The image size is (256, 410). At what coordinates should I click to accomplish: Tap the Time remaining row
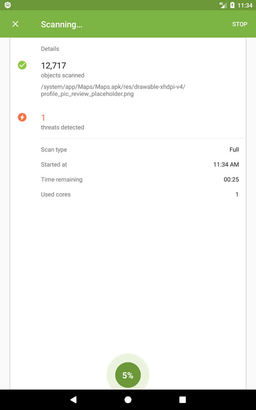pos(140,180)
